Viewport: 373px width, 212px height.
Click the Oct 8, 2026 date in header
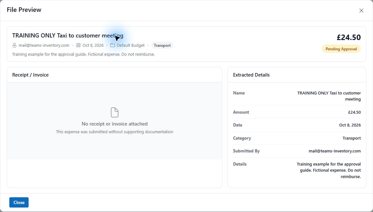tap(93, 45)
